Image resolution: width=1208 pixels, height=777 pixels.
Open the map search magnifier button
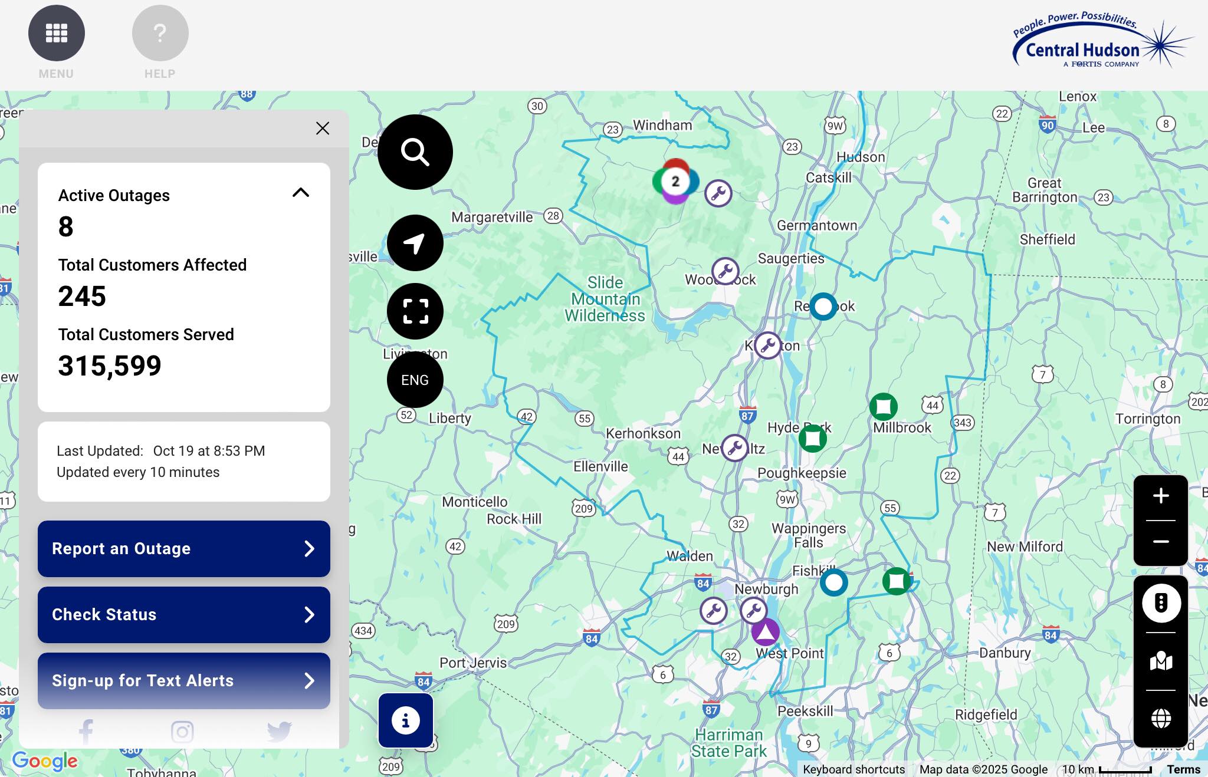(415, 152)
